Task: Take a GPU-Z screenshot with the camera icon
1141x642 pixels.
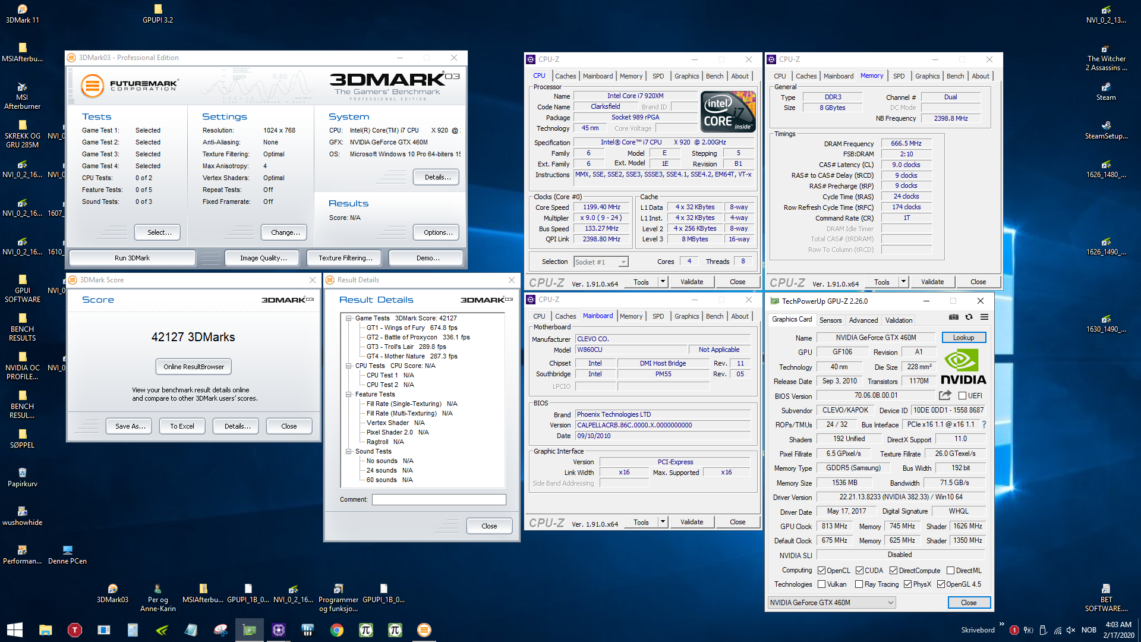Action: [x=953, y=317]
